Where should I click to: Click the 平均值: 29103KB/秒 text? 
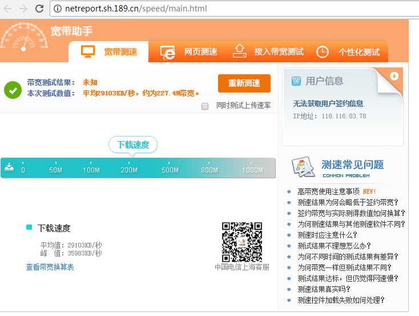[x=71, y=245]
